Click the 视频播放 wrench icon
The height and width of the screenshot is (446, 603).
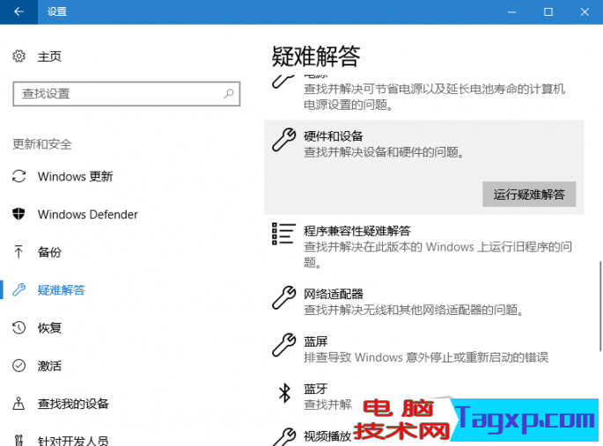[283, 437]
